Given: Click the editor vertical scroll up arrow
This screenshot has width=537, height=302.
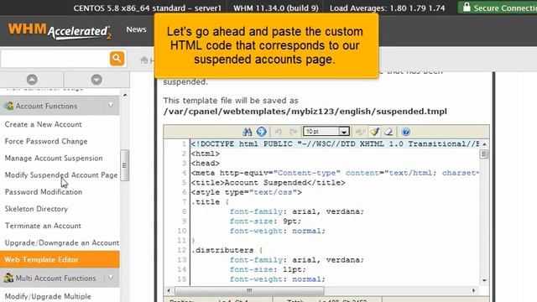Looking at the screenshot, I should point(484,144).
